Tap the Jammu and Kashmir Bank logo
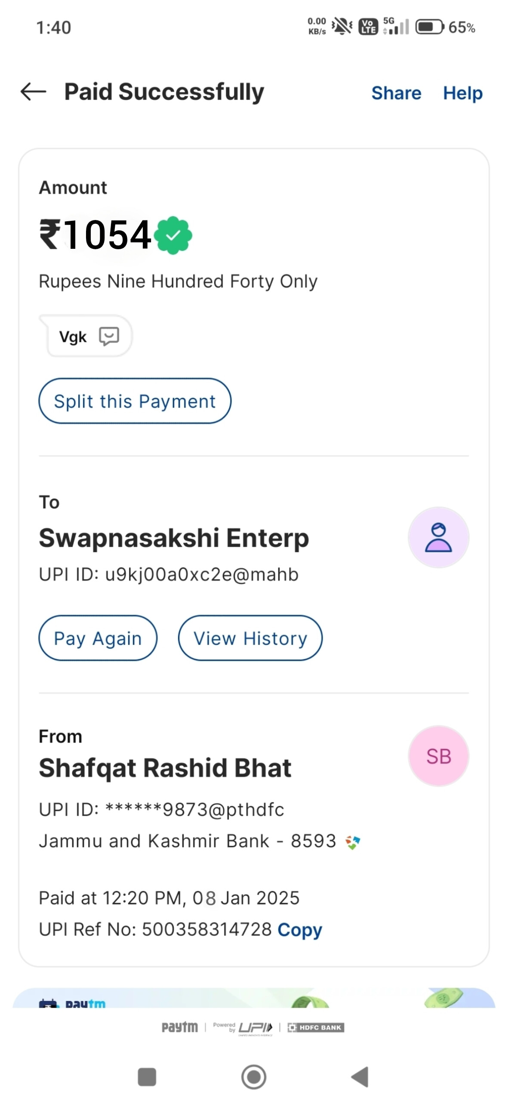The width and height of the screenshot is (508, 1102). point(353,842)
